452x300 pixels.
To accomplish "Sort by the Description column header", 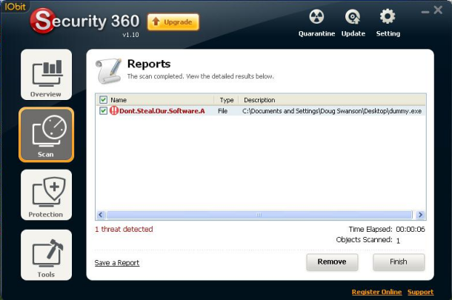I will [x=259, y=100].
